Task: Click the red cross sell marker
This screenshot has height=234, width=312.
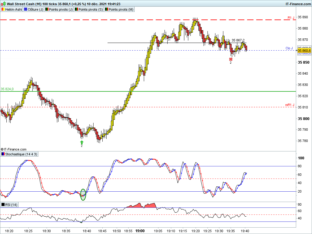Action: tap(231, 59)
